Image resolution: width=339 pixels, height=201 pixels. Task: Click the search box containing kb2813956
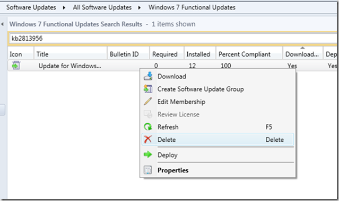click(173, 39)
